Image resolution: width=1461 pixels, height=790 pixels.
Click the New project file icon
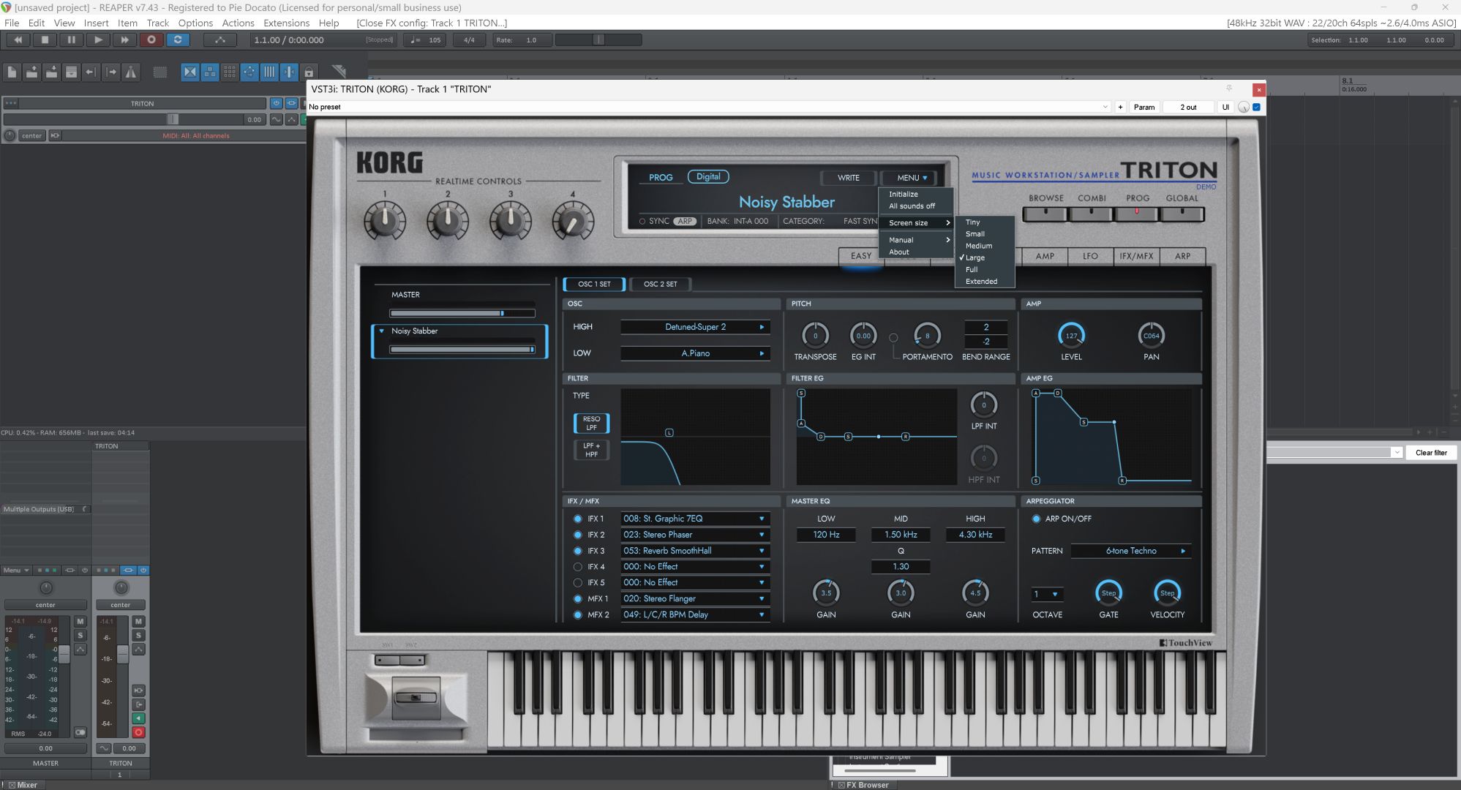(x=12, y=72)
